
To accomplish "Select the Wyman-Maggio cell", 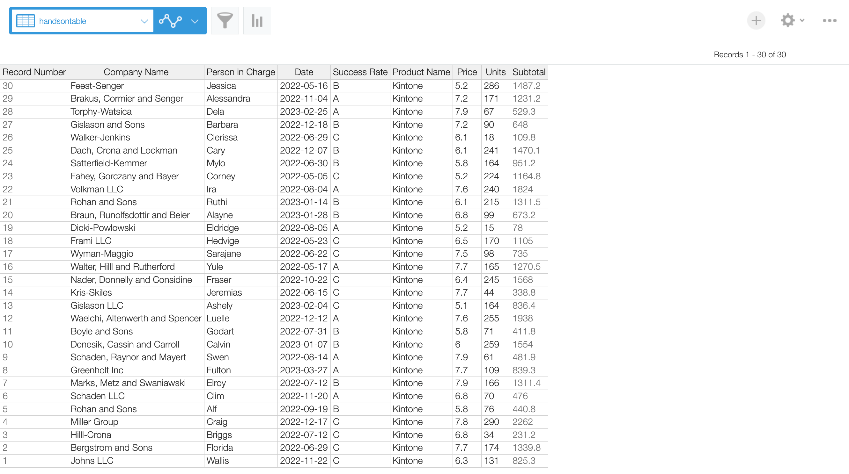I will coord(136,254).
